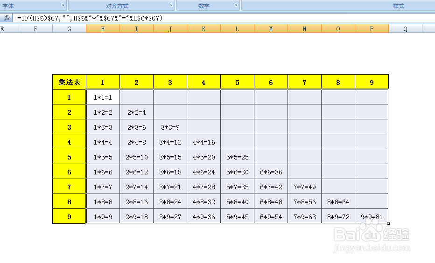Select column P header
This screenshot has width=435, height=263.
coord(372,29)
